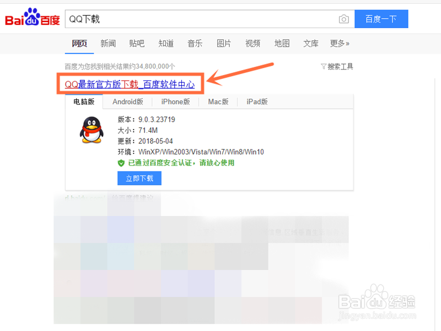Screen dimensions: 441x331
Task: Switch to the Mac版 tab
Action: coord(218,102)
